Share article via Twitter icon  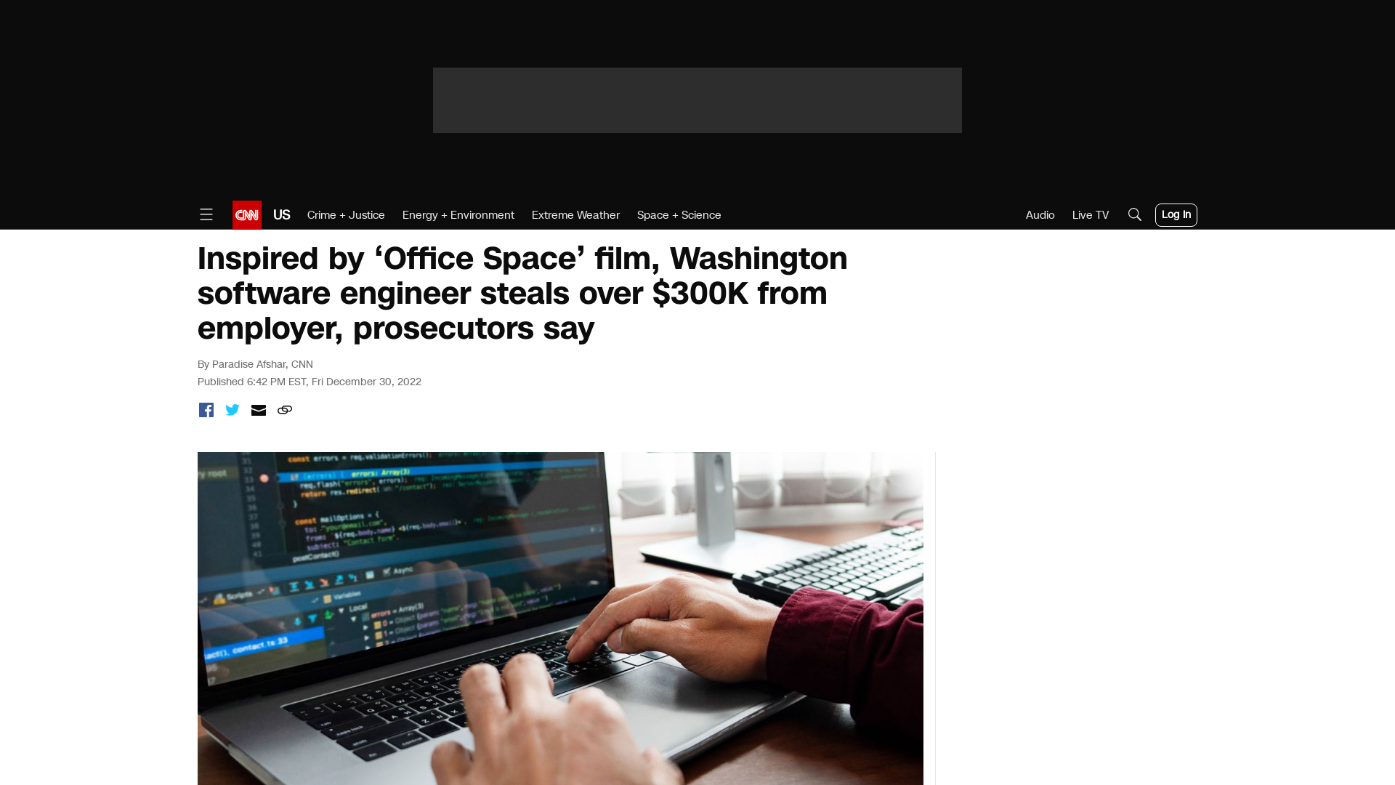point(232,410)
